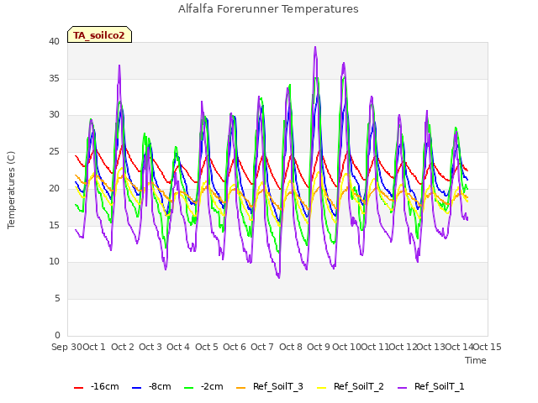Click the green -2cm legend swatch

coord(189,388)
